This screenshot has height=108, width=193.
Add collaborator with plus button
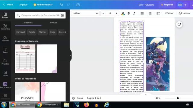point(185,5)
